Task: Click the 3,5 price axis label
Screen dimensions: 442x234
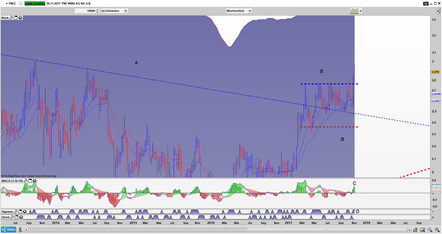Action: pos(434,20)
